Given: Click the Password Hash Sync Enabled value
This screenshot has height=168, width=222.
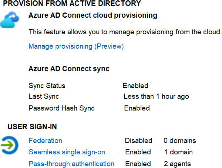Looking at the screenshot, I should tap(137, 108).
